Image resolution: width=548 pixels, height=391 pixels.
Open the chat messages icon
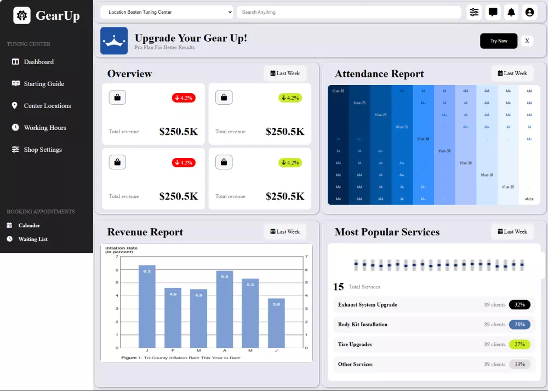click(493, 12)
